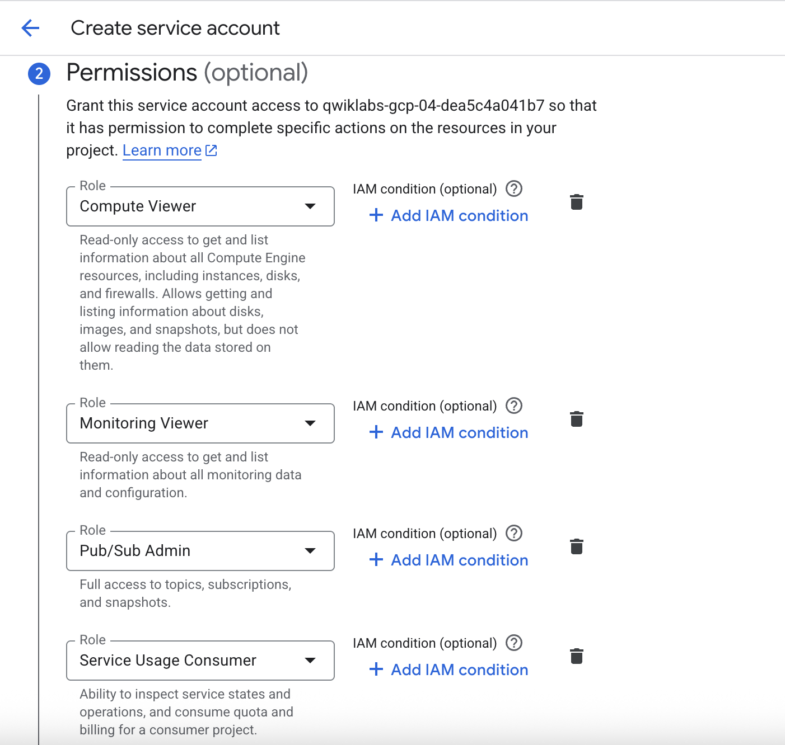The width and height of the screenshot is (785, 745).
Task: Add IAM condition to the Compute Viewer role
Action: coord(448,215)
